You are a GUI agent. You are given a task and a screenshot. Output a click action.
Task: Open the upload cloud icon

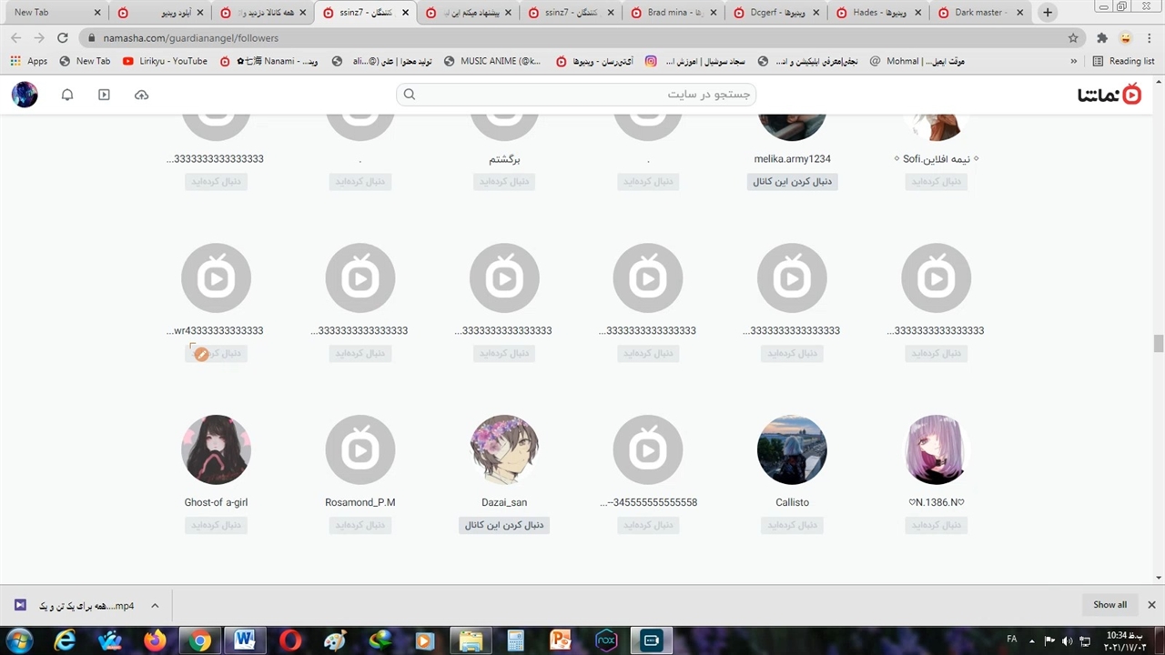[141, 95]
